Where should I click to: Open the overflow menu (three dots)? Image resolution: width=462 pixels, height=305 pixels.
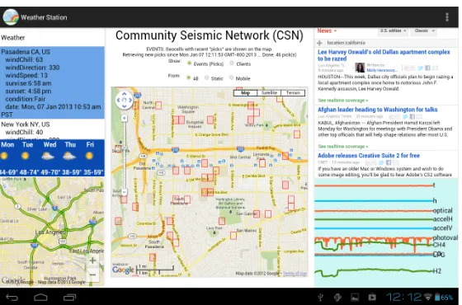pos(447,17)
